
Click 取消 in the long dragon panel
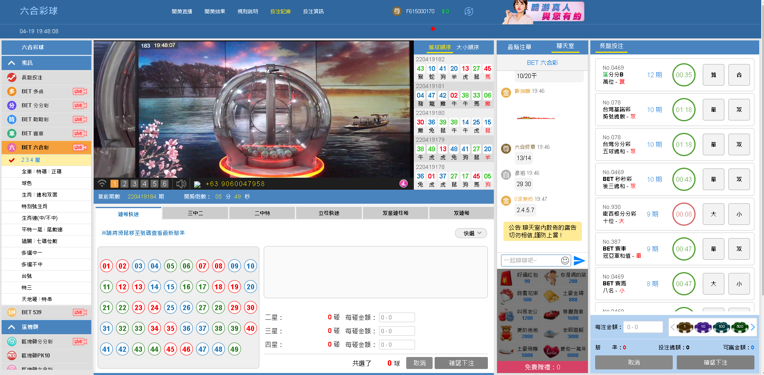[634, 362]
